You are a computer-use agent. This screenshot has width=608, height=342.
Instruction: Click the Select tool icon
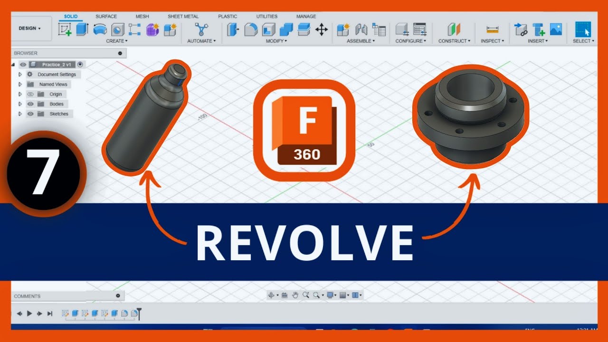click(x=583, y=29)
